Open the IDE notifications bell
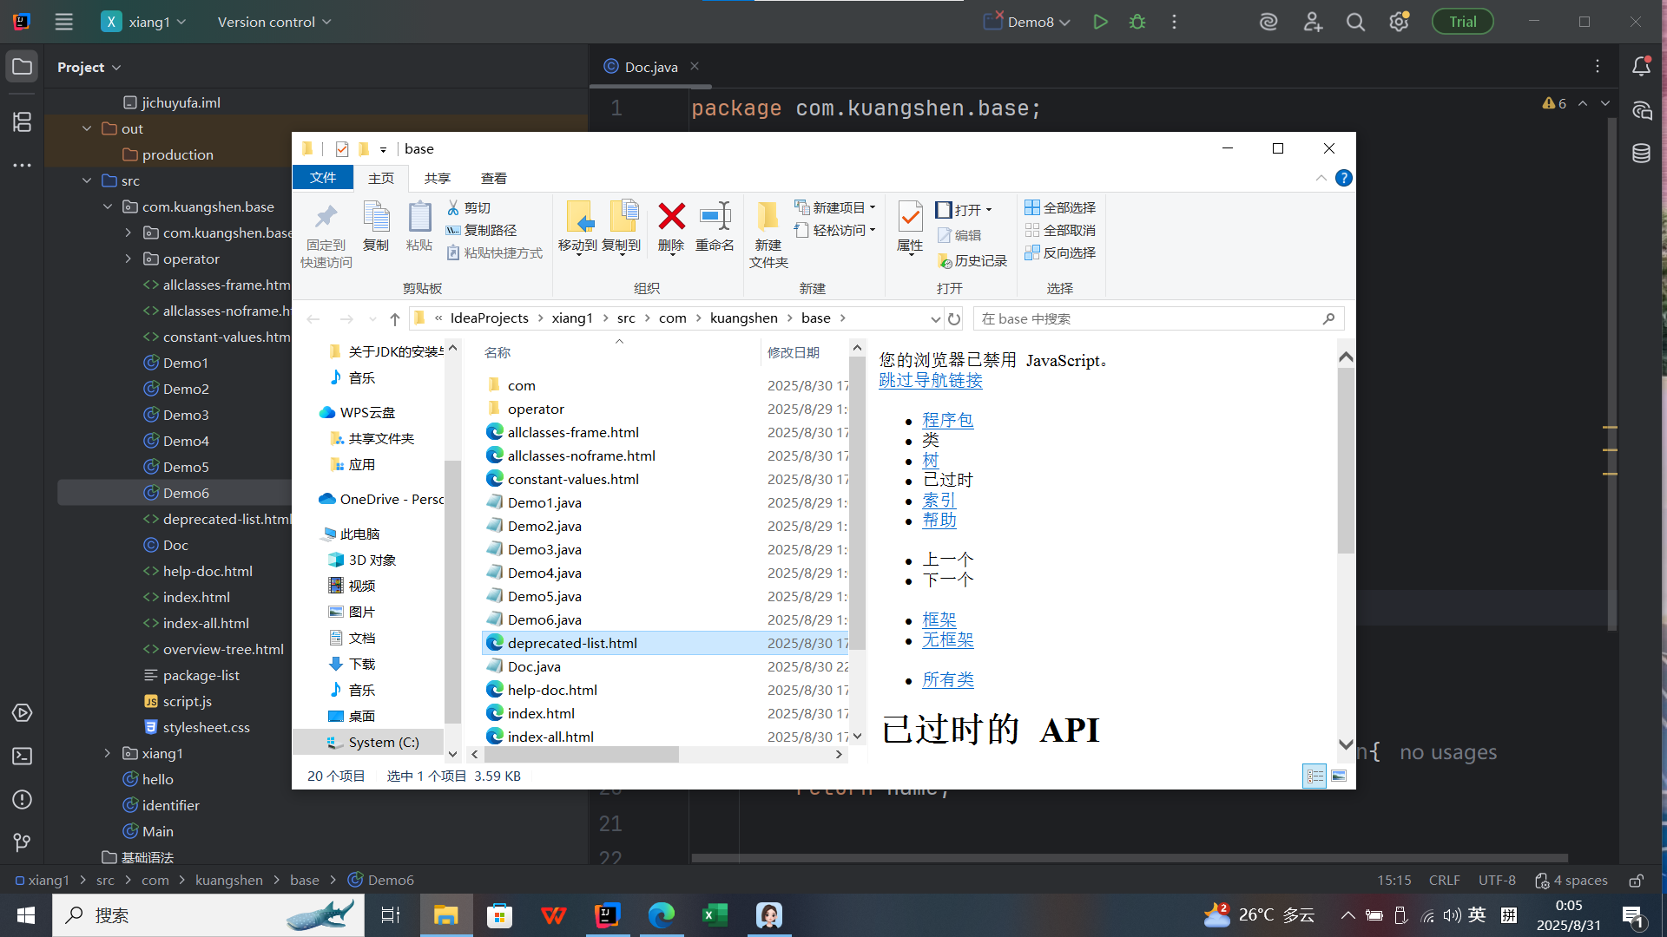 (1641, 66)
